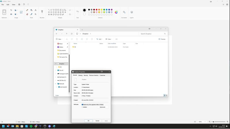Screen dimensions: 230x129
Task: Open the Sort dropdown in Explorer
Action: (x=99, y=39)
